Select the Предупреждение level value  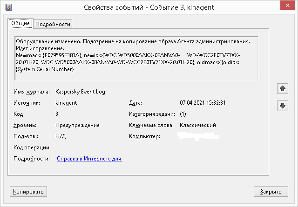tap(77, 125)
